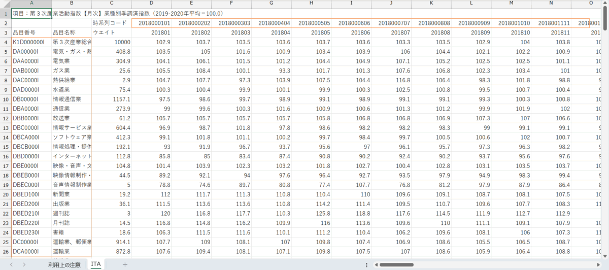Click cell A1 containing 項目 title
The height and width of the screenshot is (270, 609).
pyautogui.click(x=30, y=13)
